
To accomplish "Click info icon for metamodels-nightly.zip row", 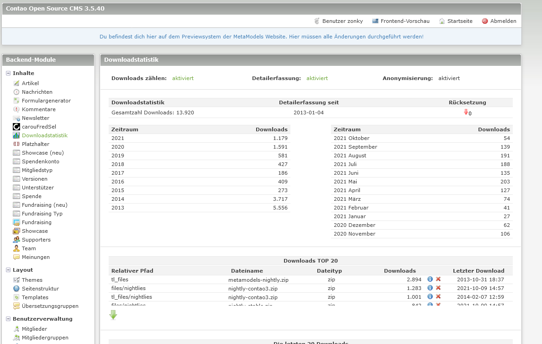I will [430, 279].
